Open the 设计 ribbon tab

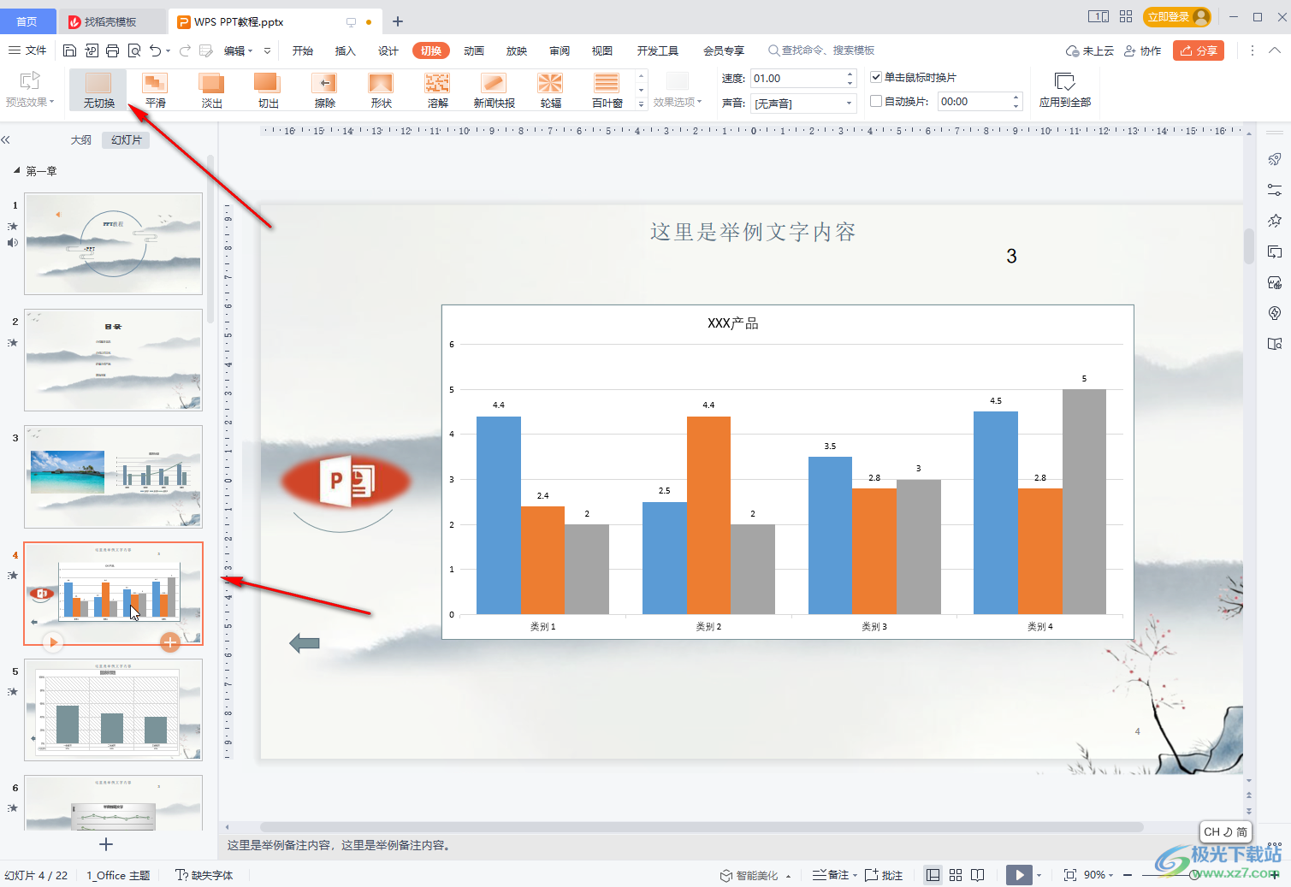(x=388, y=51)
